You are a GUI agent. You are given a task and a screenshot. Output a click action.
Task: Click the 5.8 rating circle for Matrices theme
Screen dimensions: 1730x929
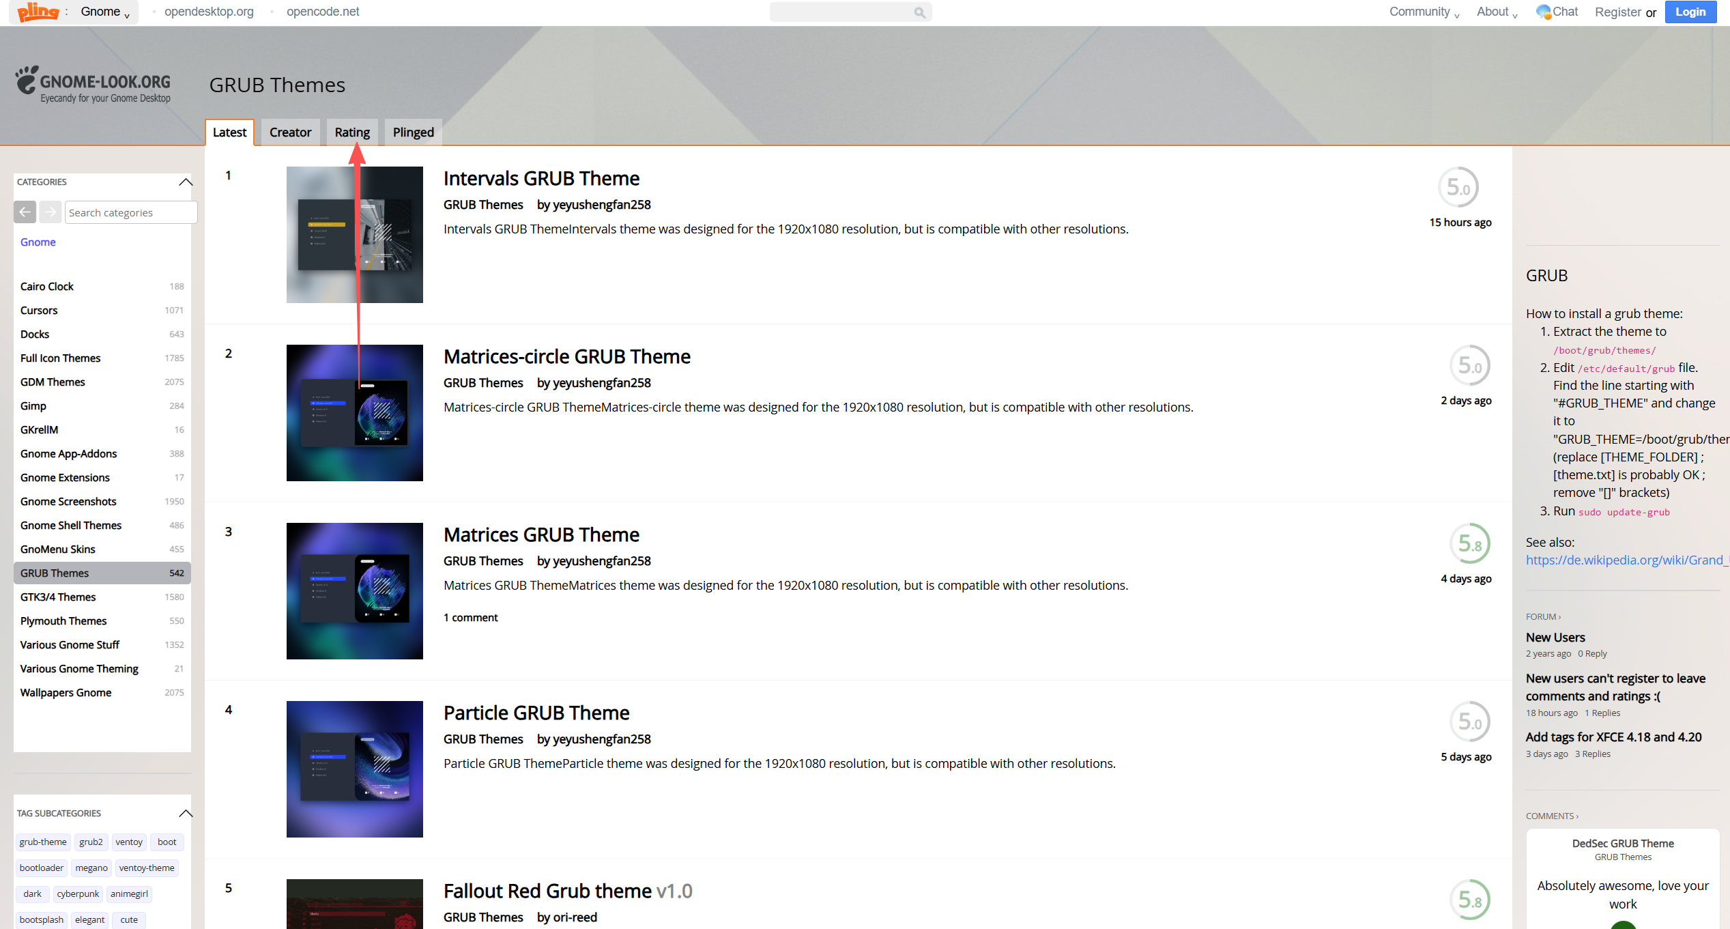tap(1469, 543)
